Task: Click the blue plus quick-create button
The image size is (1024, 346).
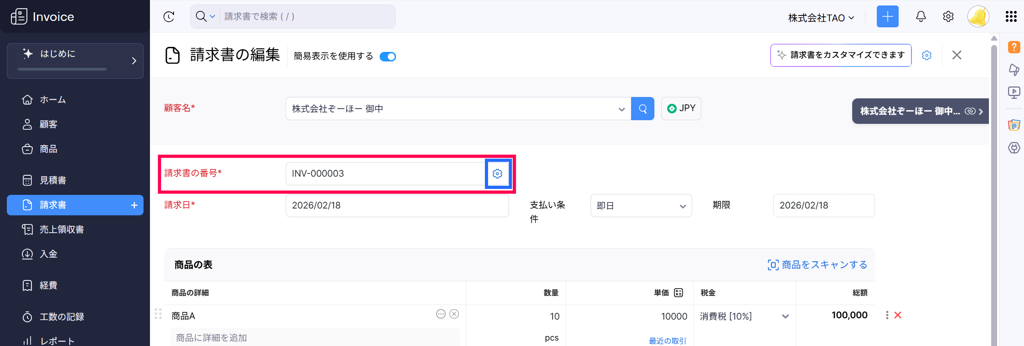Action: [x=887, y=17]
